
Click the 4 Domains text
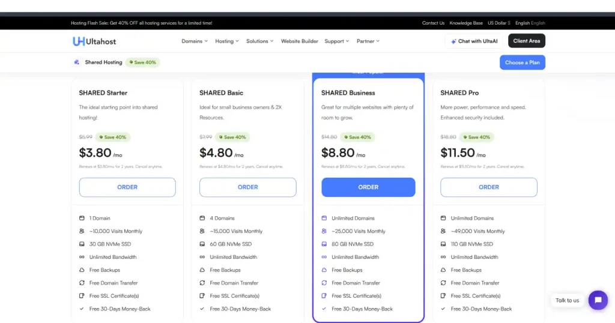pyautogui.click(x=222, y=218)
